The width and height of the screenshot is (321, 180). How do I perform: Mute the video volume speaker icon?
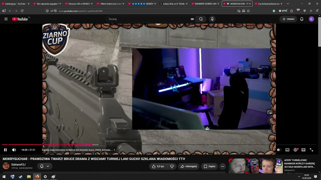pos(14,150)
